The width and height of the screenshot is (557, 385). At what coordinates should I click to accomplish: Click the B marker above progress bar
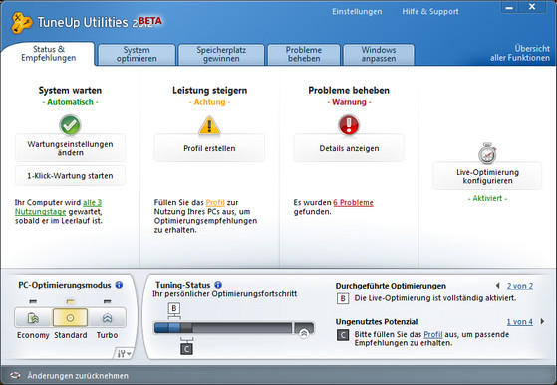174,308
